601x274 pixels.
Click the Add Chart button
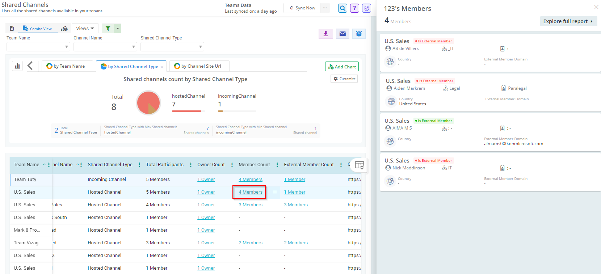point(342,67)
